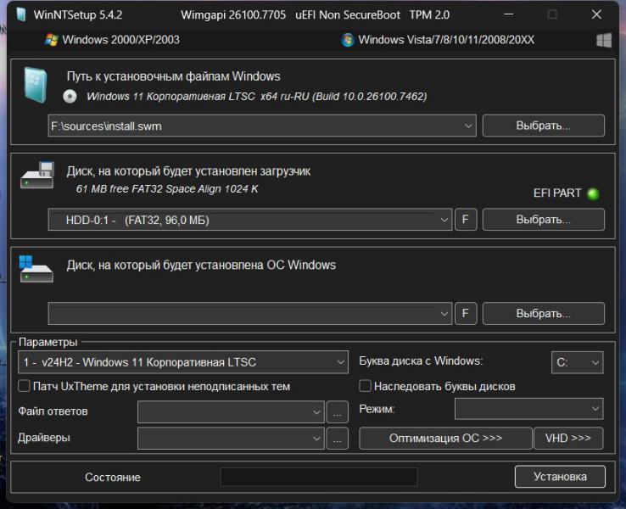Click the bootloader drive floppy icon
The width and height of the screenshot is (626, 509).
(x=36, y=176)
